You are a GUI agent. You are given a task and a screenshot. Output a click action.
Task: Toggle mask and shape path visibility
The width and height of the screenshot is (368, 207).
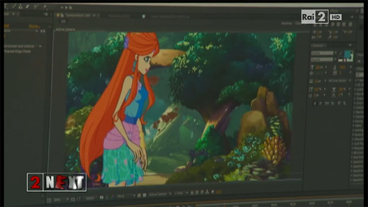[x=79, y=199]
